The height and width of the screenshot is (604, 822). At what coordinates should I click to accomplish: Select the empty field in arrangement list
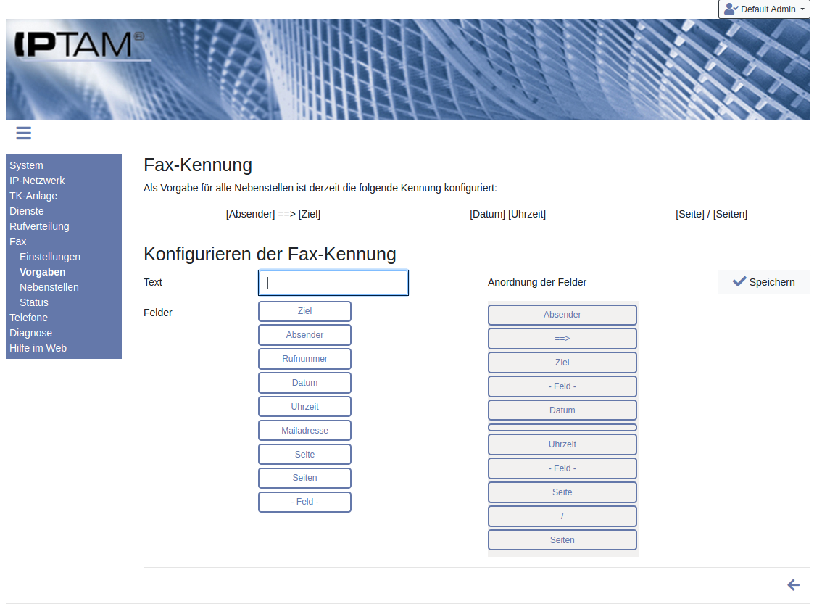coord(562,428)
